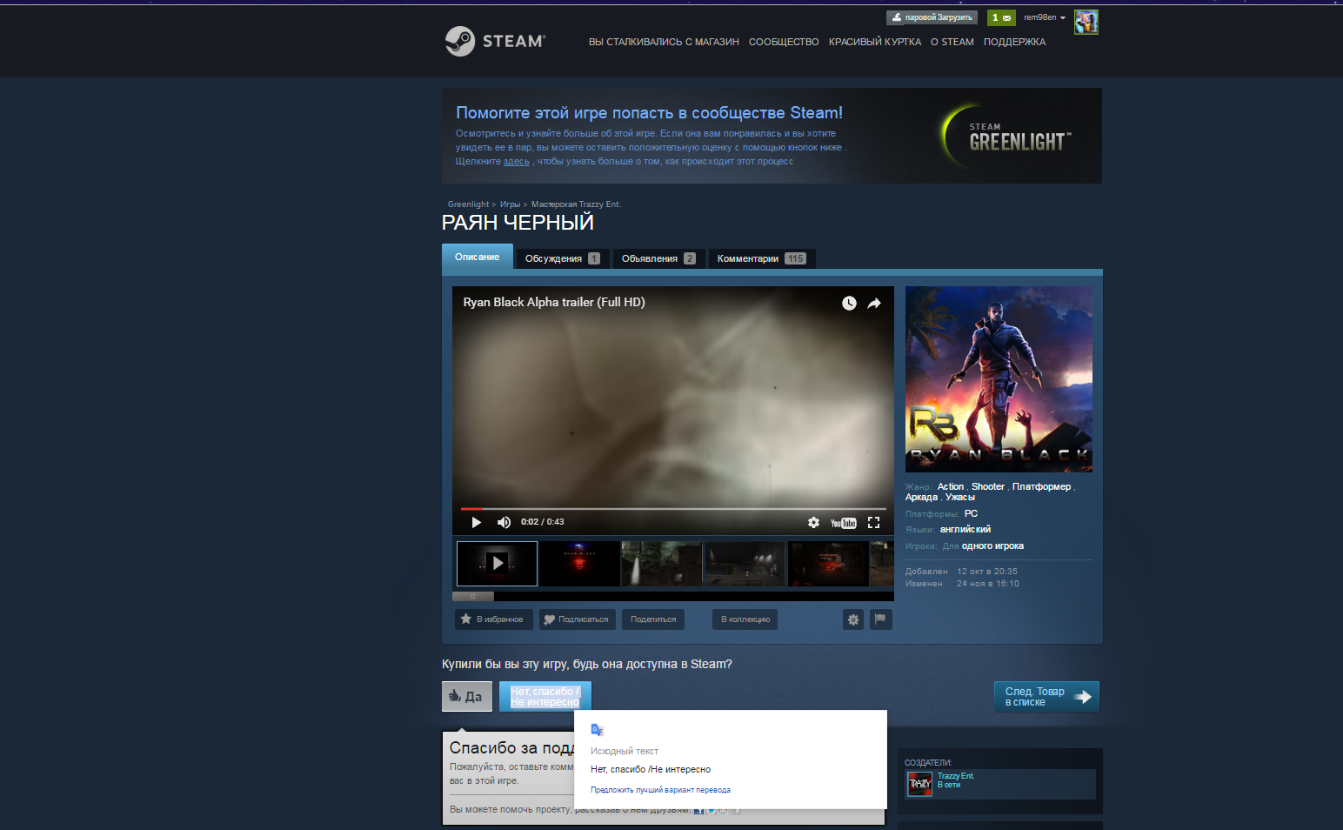
Task: Open the user avatar in the header
Action: pos(1086,22)
